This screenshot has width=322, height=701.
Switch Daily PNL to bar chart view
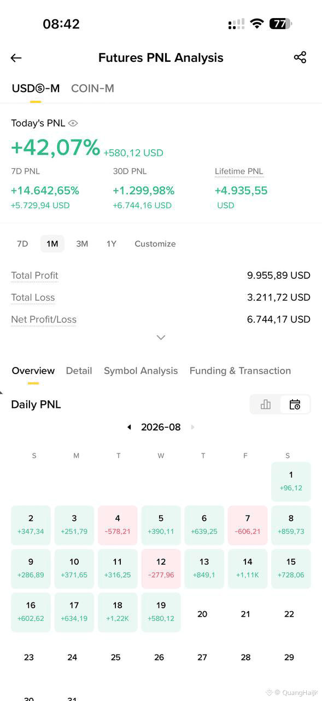pos(266,405)
